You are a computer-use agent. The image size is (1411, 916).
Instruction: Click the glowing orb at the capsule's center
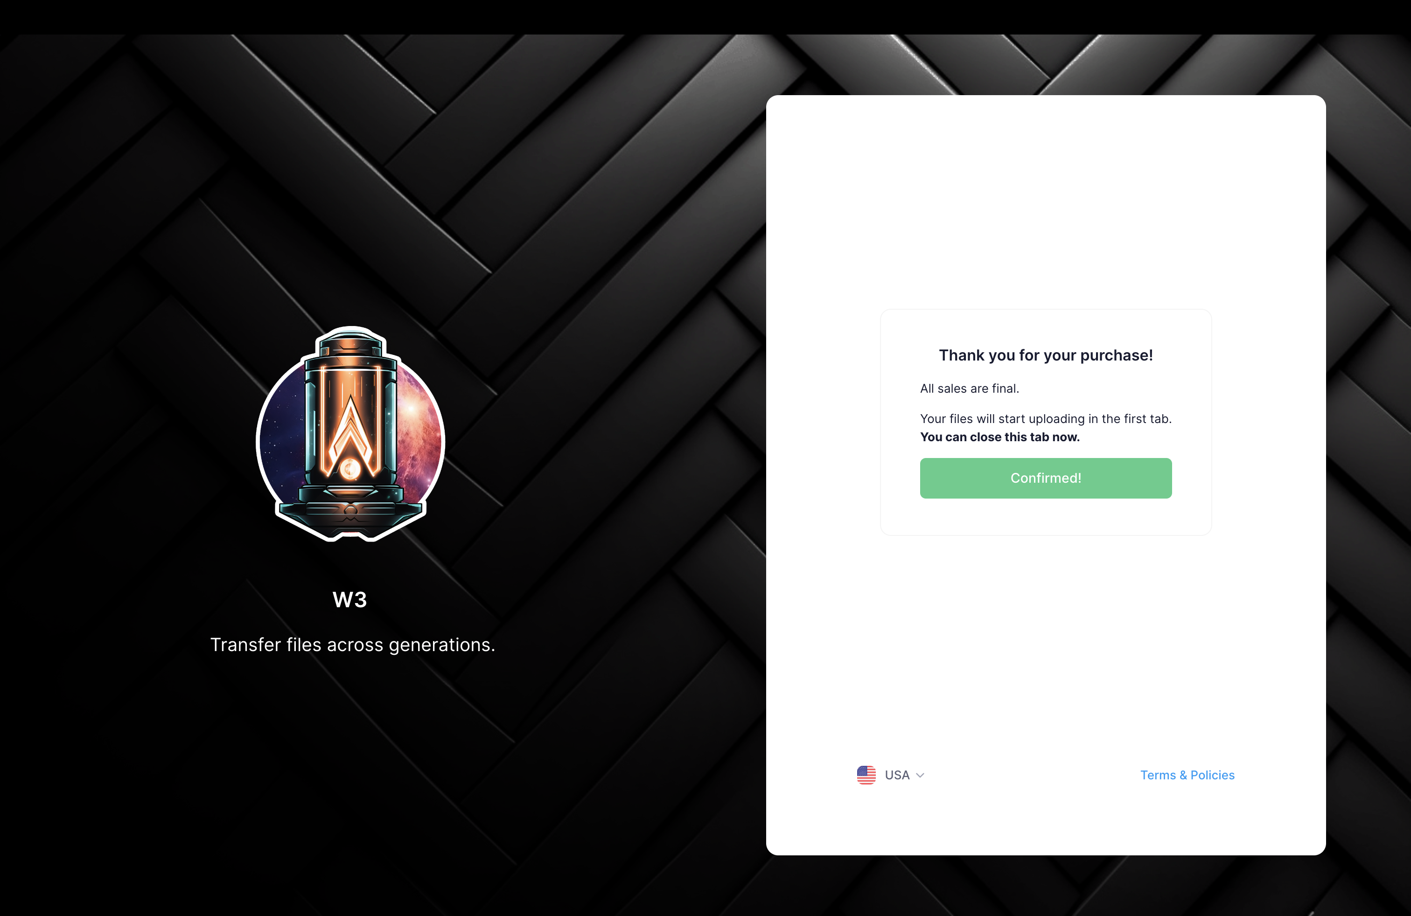point(350,470)
